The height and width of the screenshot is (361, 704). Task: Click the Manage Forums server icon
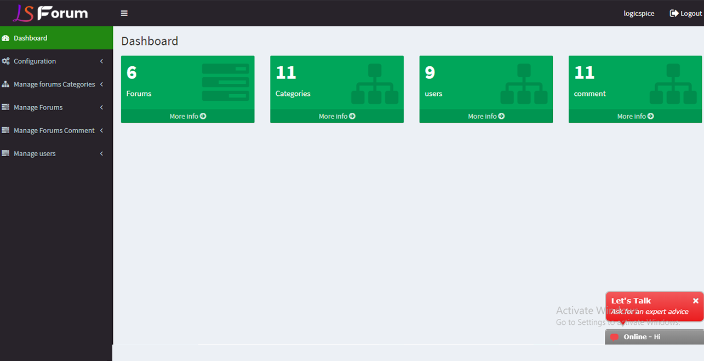pyautogui.click(x=5, y=107)
